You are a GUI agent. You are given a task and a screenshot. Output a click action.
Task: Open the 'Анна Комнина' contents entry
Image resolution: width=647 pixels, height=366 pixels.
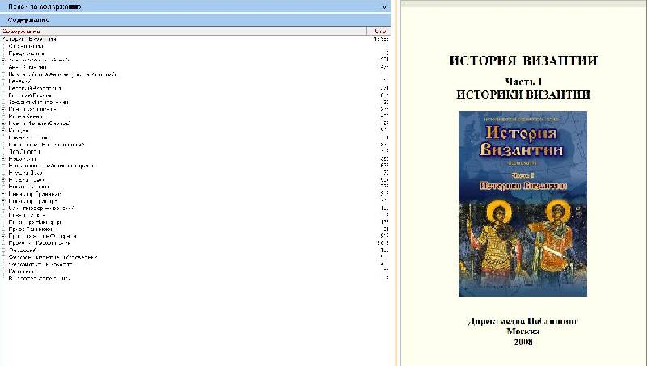(x=27, y=67)
